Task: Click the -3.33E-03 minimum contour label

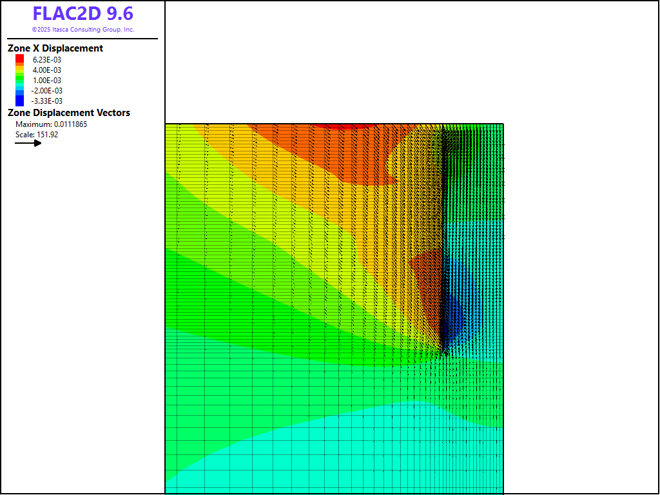Action: point(47,101)
